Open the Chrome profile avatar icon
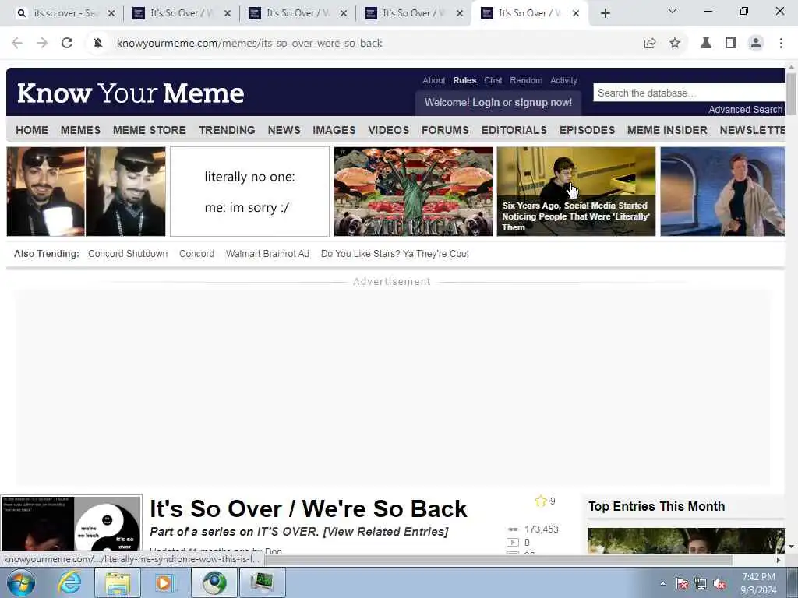This screenshot has width=798, height=598. click(x=756, y=44)
